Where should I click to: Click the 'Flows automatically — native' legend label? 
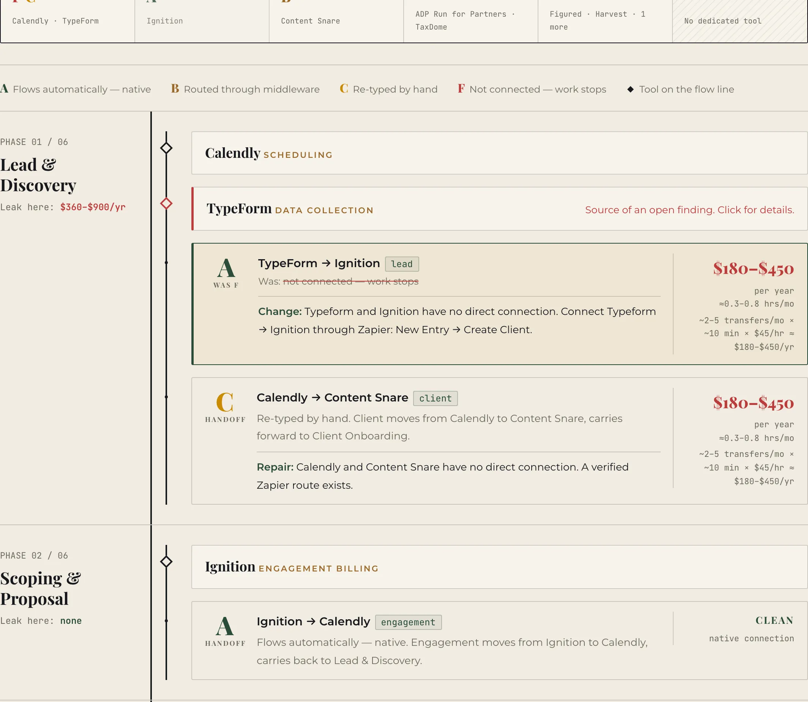82,89
